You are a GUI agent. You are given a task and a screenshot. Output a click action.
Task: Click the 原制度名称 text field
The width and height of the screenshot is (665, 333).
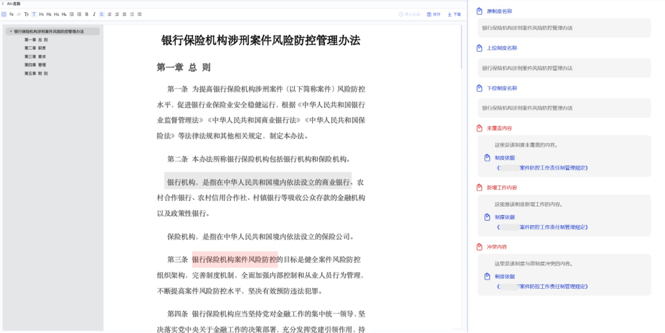pyautogui.click(x=563, y=28)
